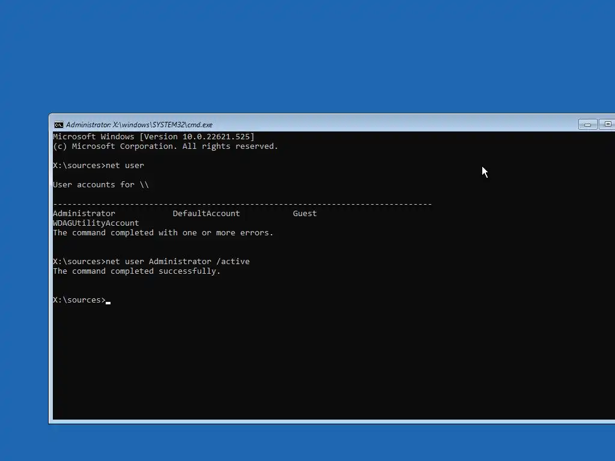Click 'completed with one or more errors' line

click(x=163, y=232)
